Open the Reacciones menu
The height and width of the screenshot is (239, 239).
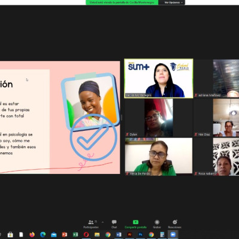click(x=174, y=224)
